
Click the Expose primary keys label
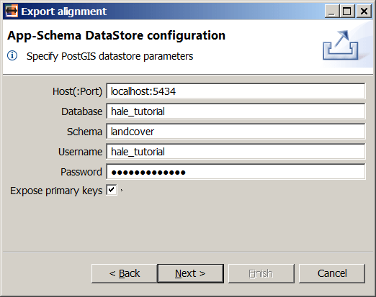[56, 191]
